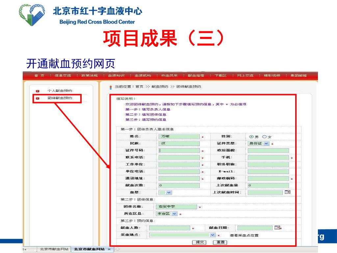Close the 北京市献血网站 browser tab

(109, 249)
